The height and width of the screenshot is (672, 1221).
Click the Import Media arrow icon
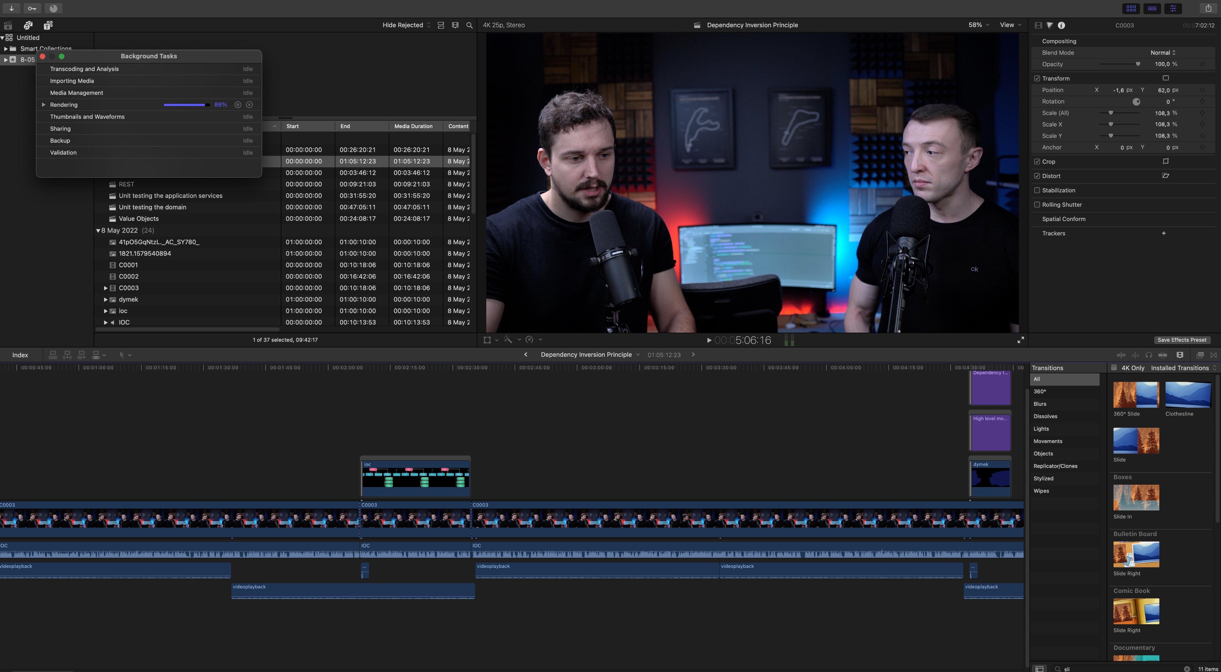pos(11,8)
